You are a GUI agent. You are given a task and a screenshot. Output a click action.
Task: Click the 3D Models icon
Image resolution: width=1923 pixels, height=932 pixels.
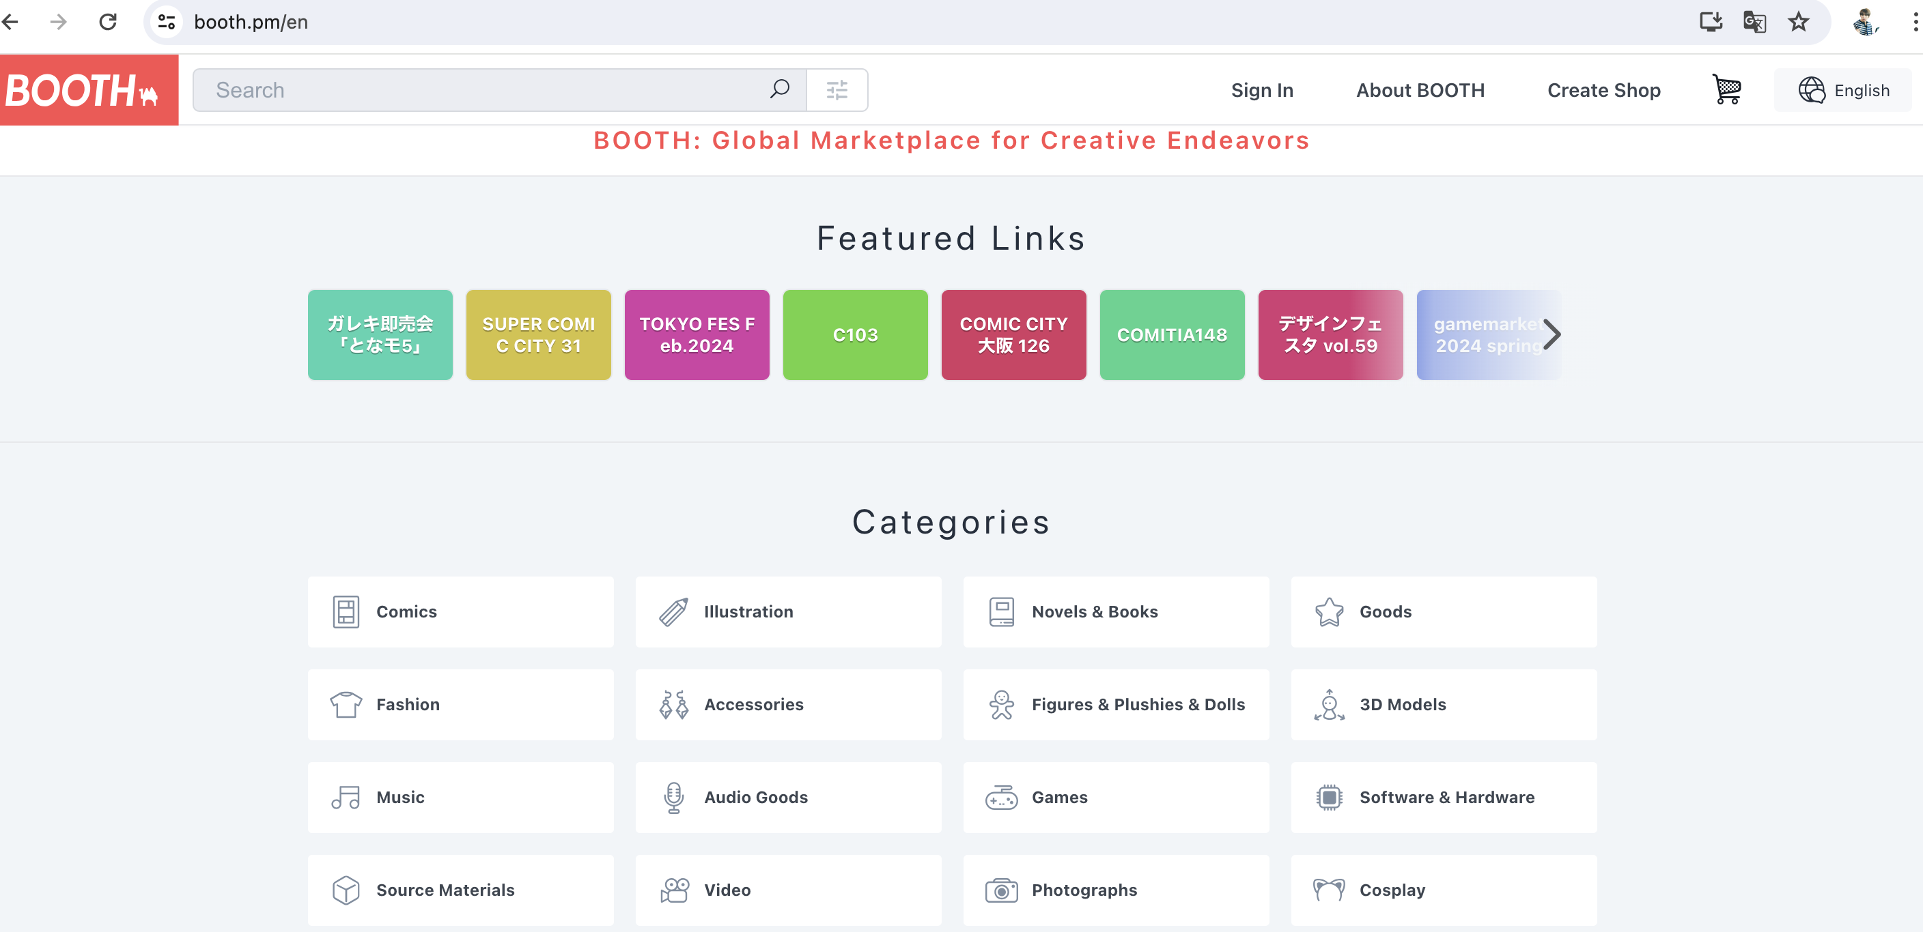1329,705
